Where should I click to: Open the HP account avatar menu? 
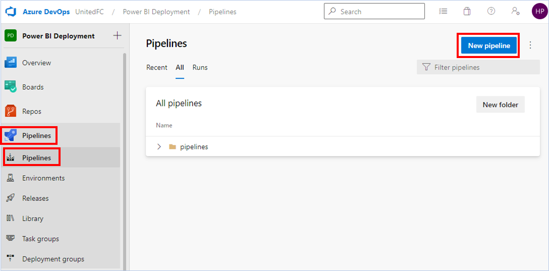(539, 11)
